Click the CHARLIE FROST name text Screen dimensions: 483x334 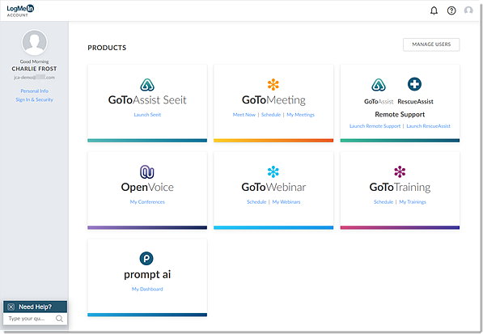34,69
